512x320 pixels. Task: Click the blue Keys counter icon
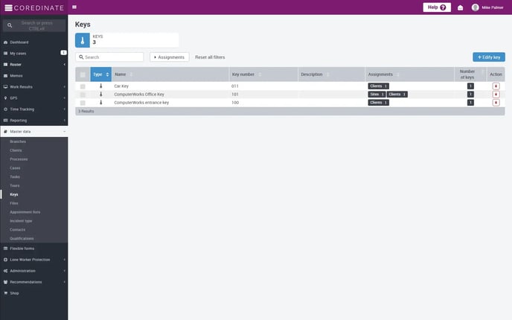82,40
